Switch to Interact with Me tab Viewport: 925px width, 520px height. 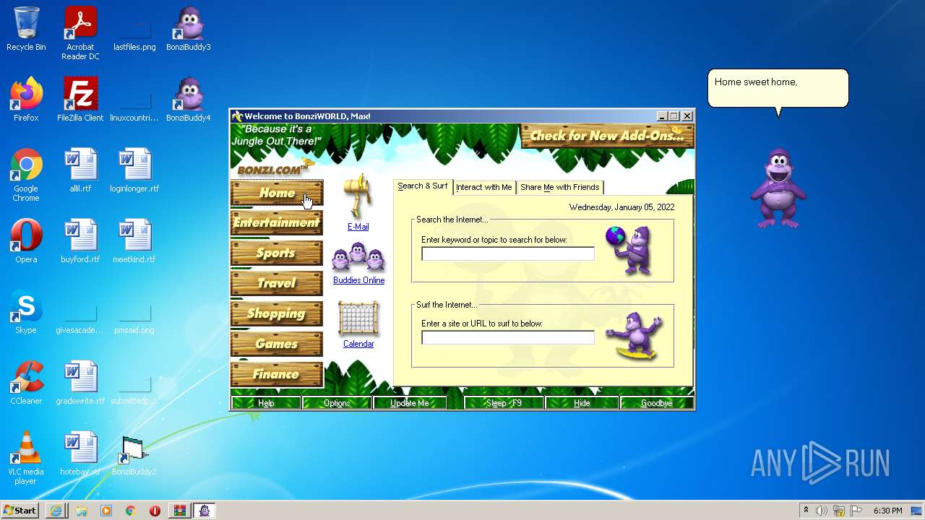(x=484, y=187)
